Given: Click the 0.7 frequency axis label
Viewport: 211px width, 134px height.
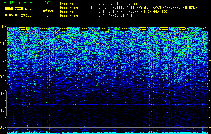Looking at the screenshot, I should pos(2,111).
